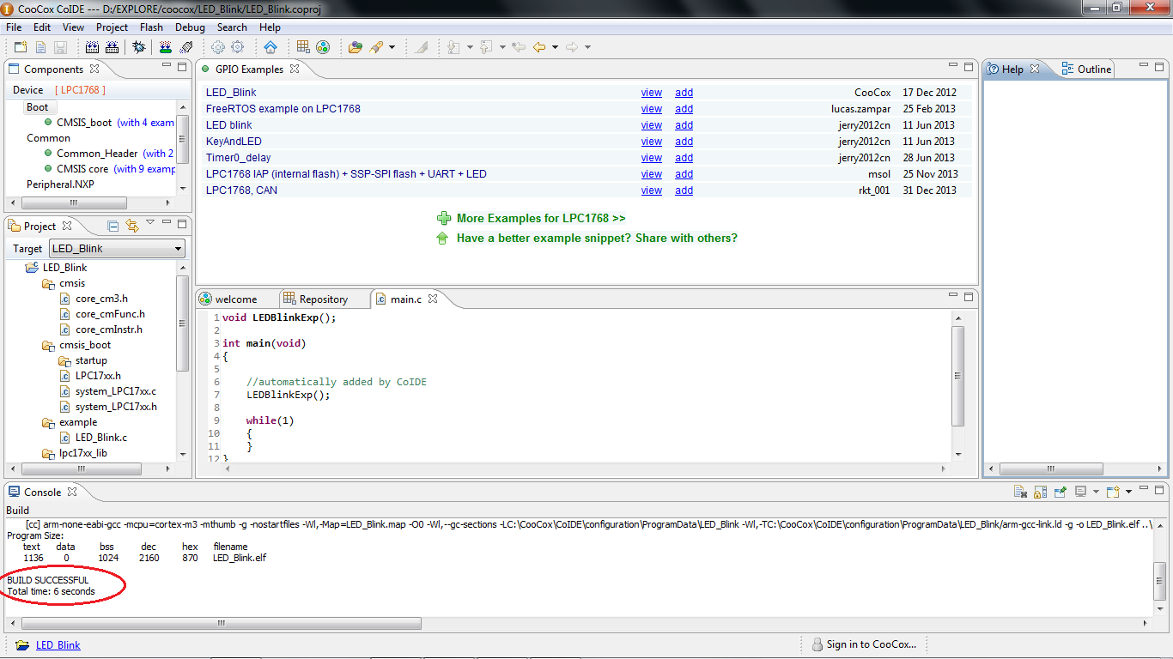Screen dimensions: 1173x659
Task: Maximize the editor panel
Action: (969, 296)
